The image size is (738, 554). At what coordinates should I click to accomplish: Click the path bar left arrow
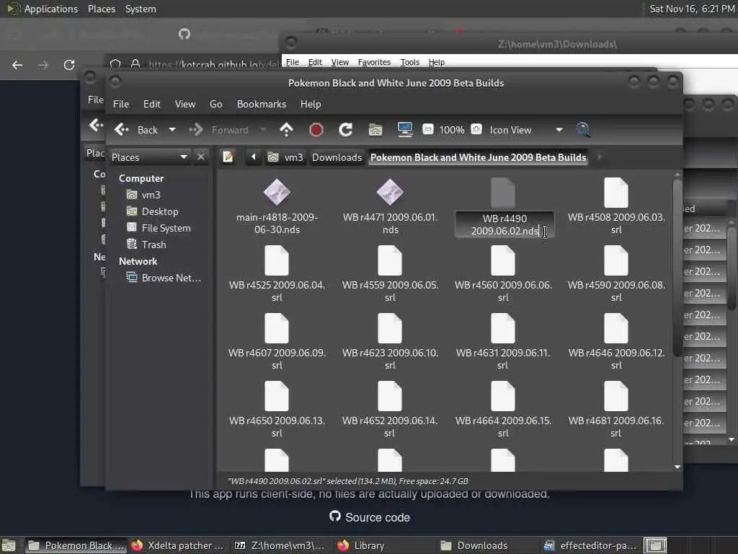pyautogui.click(x=253, y=157)
